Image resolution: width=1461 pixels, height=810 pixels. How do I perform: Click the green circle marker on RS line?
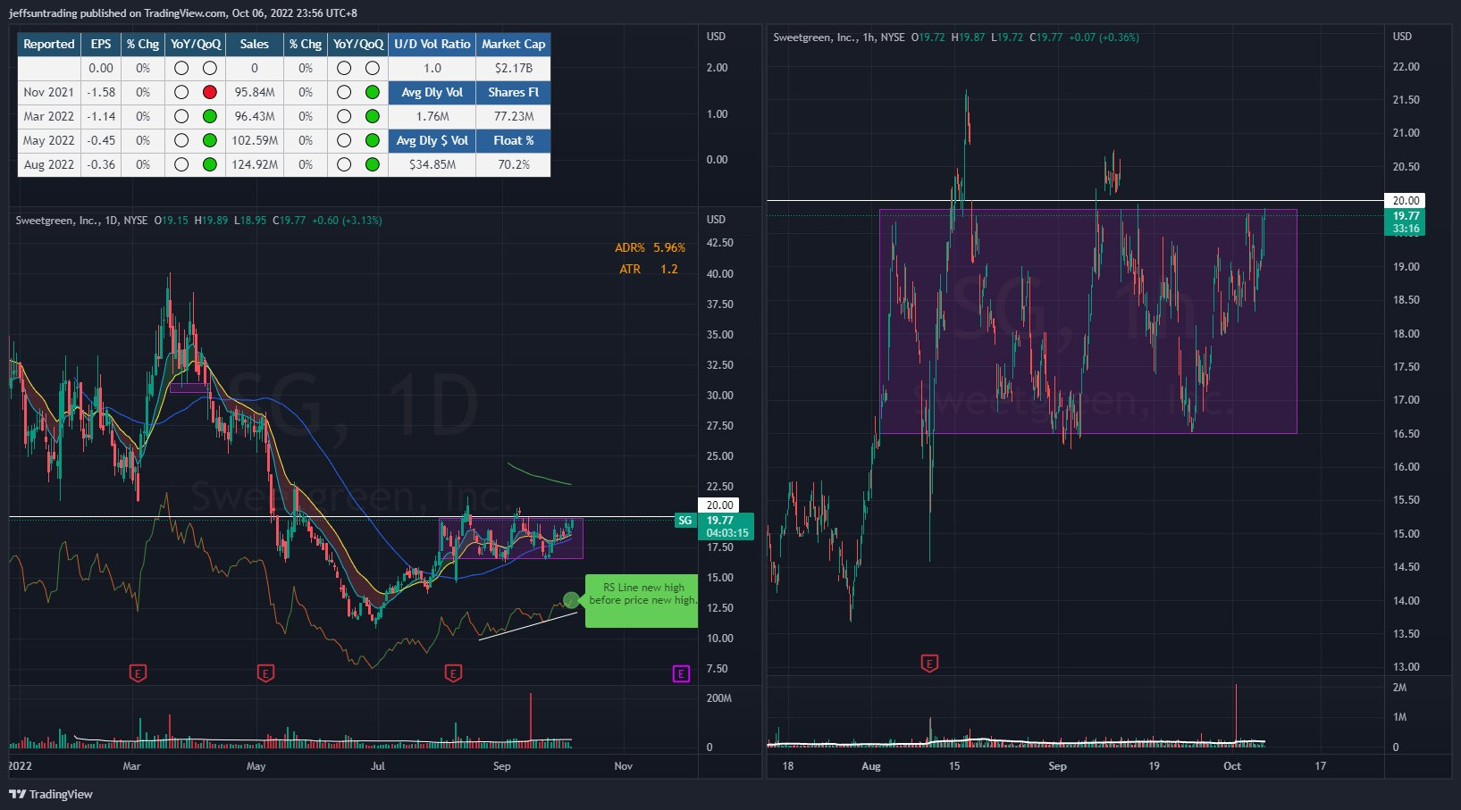click(x=571, y=600)
